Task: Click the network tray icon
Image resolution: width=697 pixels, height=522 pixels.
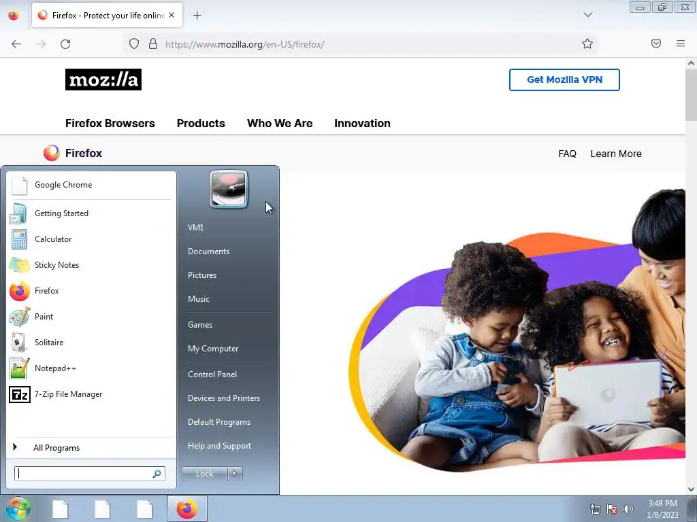Action: click(x=595, y=509)
